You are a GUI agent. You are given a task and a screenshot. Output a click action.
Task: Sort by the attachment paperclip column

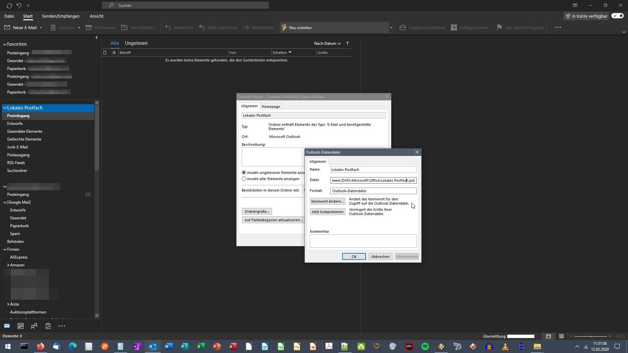(114, 53)
